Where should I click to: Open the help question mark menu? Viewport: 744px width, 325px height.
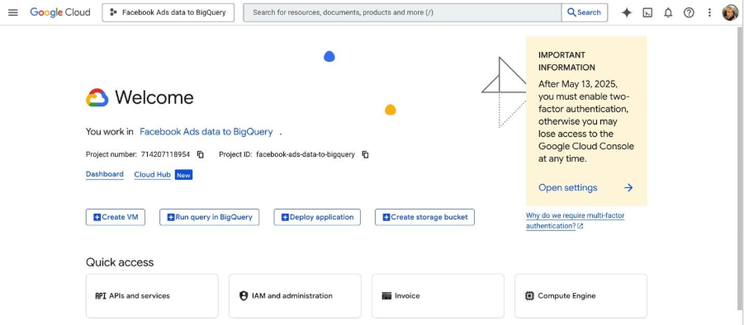(689, 13)
